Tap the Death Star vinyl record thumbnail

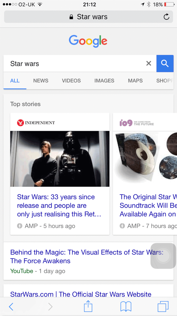coord(145,159)
